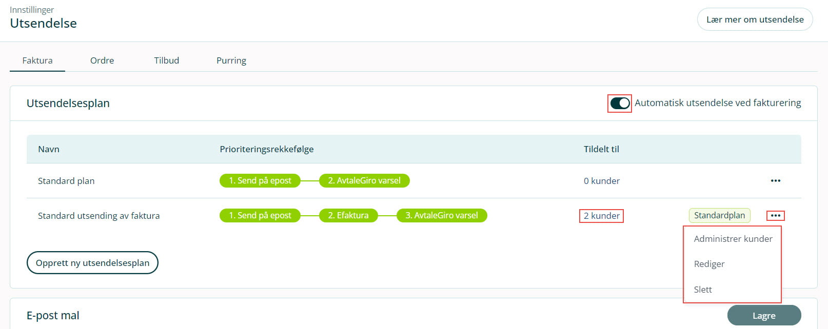Click the Standardplan badge
The width and height of the screenshot is (828, 329).
click(x=719, y=215)
